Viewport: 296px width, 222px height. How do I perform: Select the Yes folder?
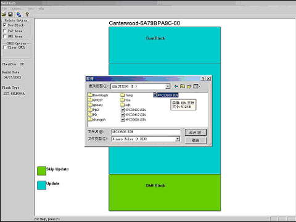(x=125, y=100)
